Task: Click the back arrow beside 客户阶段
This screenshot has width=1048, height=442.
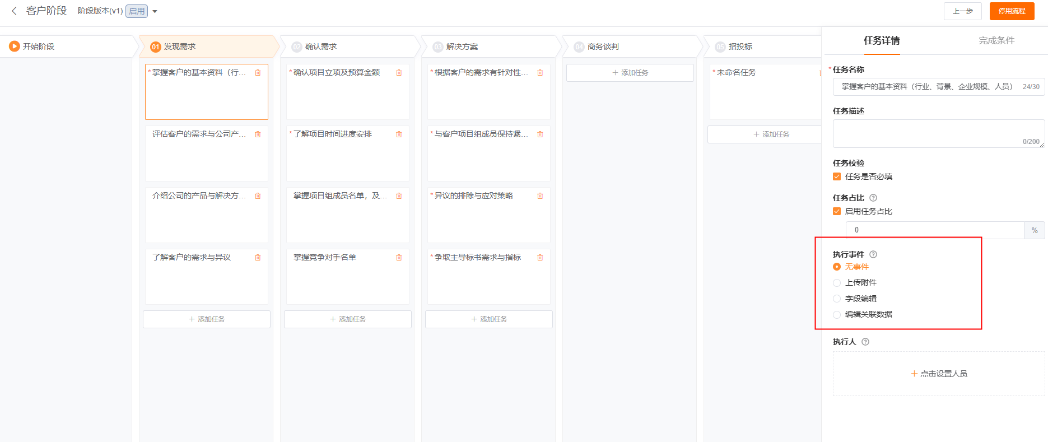Action: (14, 11)
